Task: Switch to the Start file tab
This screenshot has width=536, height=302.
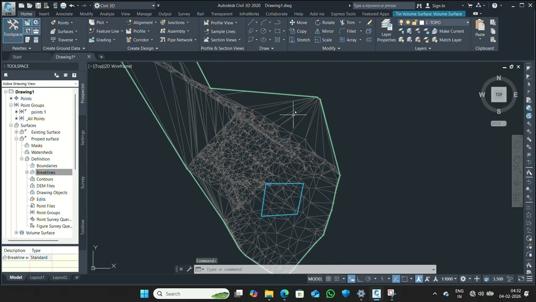Action: [x=17, y=57]
